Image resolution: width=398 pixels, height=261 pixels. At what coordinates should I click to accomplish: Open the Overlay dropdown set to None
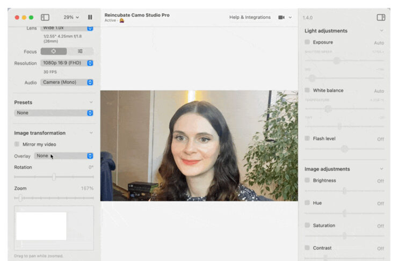63,156
